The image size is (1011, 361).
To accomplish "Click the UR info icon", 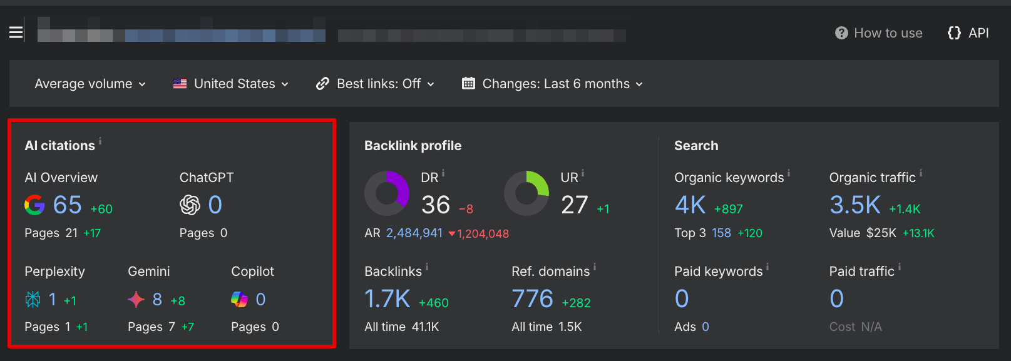I will click(x=583, y=173).
